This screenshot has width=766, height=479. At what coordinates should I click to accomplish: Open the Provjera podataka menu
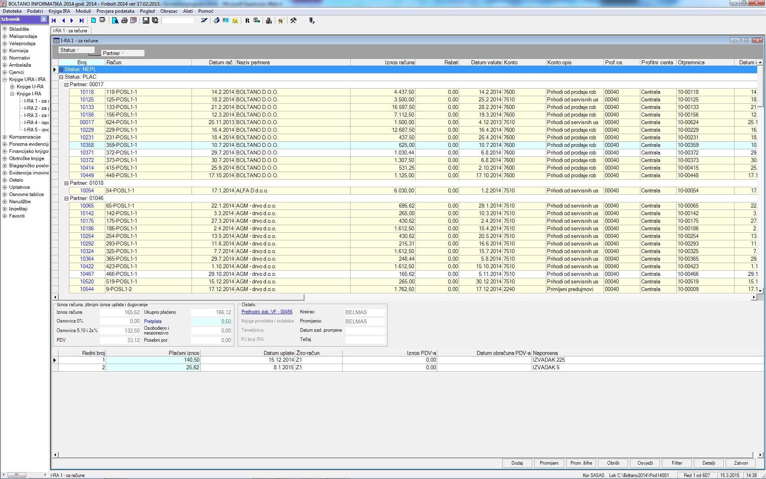pos(115,11)
